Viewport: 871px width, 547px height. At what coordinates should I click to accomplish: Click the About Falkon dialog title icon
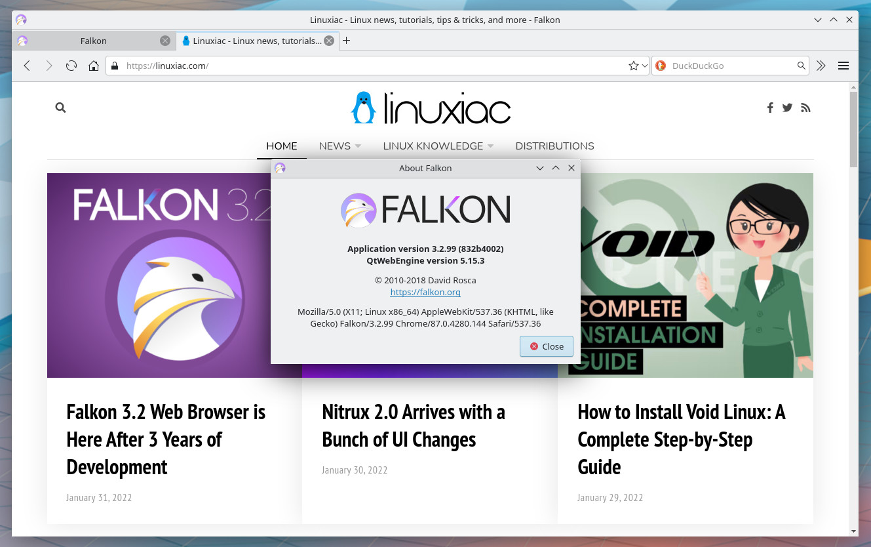280,168
